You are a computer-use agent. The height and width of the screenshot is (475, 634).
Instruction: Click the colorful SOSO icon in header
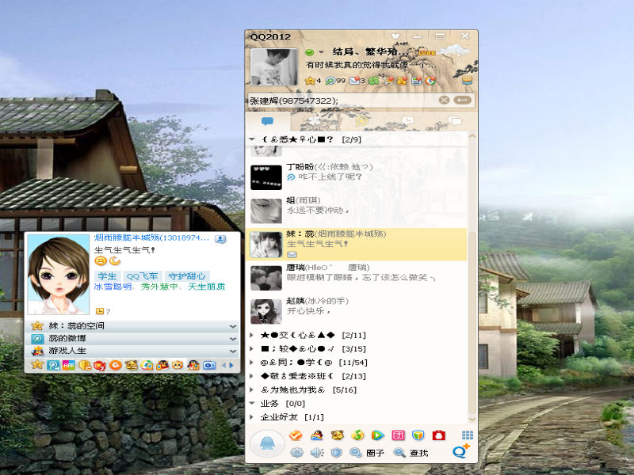coord(430,81)
